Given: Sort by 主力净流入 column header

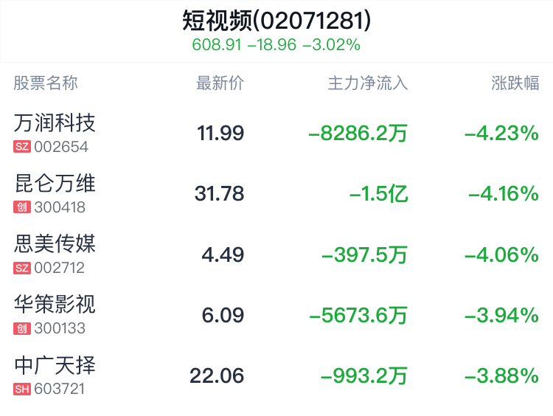Looking at the screenshot, I should coord(367,83).
